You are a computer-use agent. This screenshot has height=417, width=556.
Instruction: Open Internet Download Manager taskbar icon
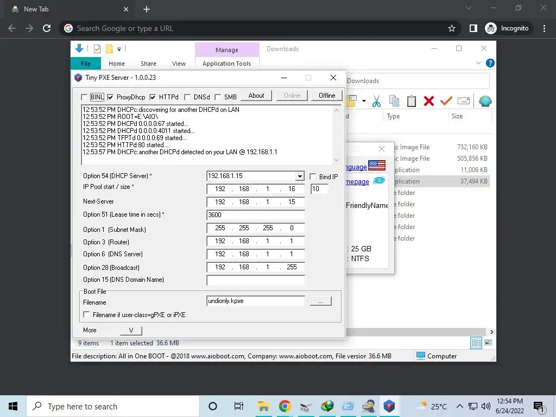pos(327,406)
